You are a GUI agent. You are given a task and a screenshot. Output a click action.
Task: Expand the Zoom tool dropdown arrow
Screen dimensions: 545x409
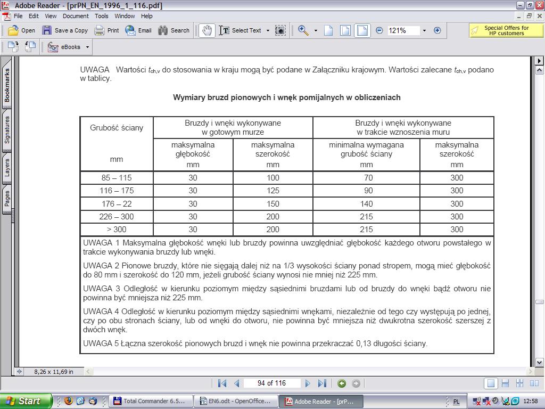tap(316, 30)
